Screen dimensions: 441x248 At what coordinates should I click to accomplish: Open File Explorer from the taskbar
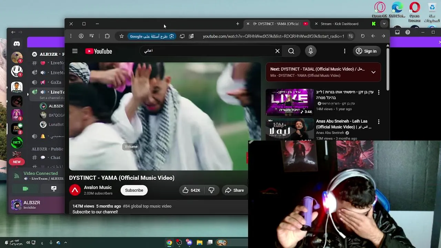pyautogui.click(x=199, y=242)
